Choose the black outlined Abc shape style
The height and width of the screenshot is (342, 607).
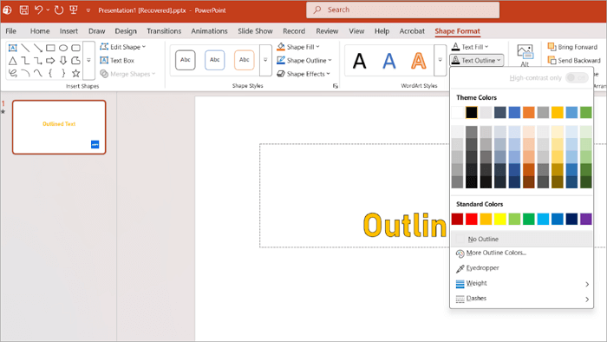tap(186, 60)
